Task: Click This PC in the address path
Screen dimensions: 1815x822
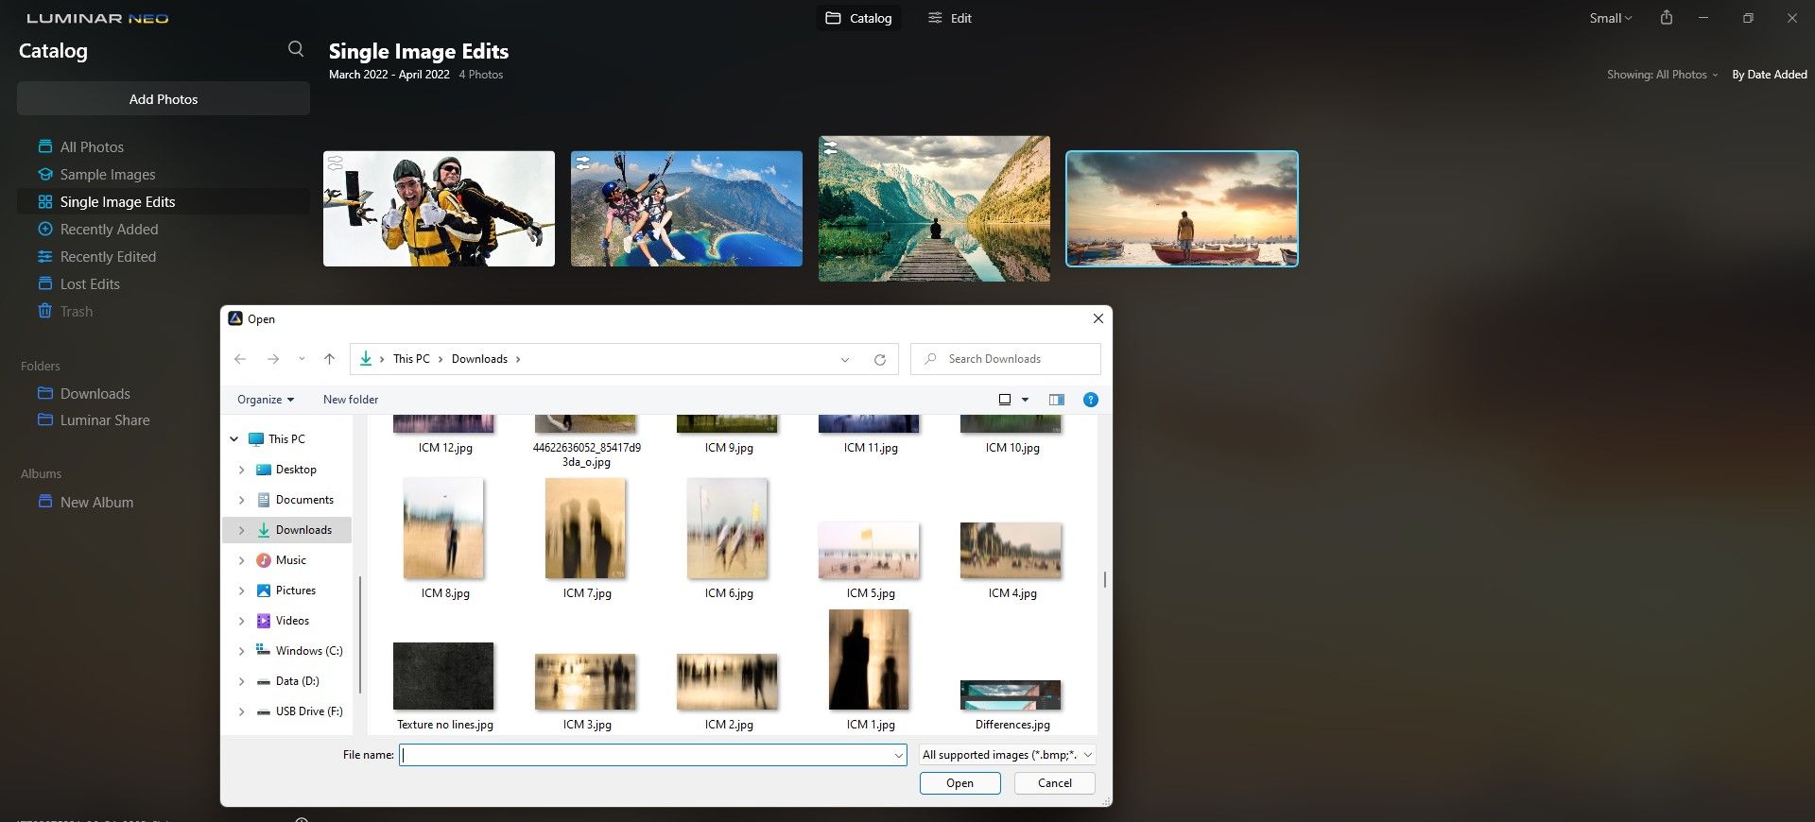Action: (x=411, y=359)
